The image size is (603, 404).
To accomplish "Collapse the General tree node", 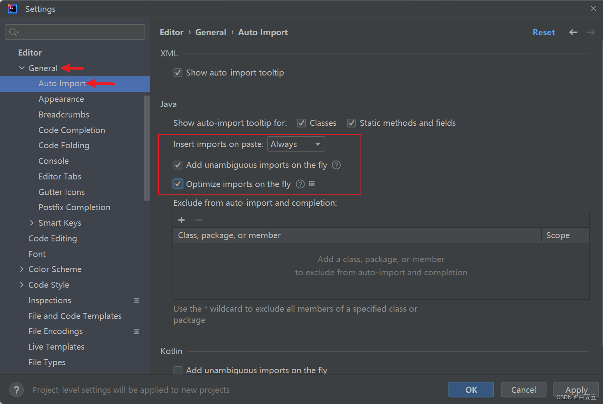I will [x=22, y=68].
